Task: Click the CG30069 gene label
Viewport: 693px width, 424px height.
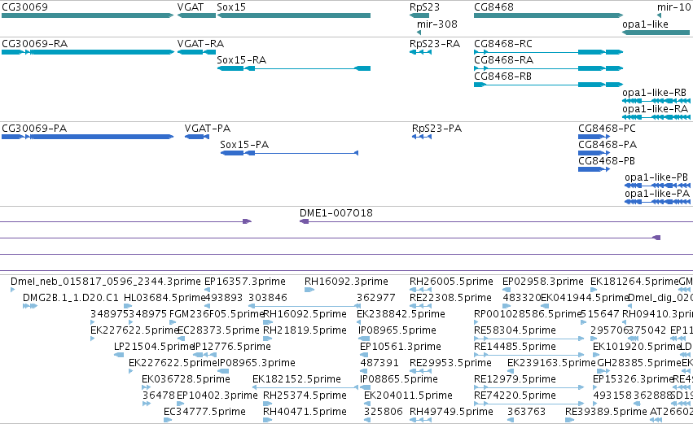Action: click(x=24, y=7)
